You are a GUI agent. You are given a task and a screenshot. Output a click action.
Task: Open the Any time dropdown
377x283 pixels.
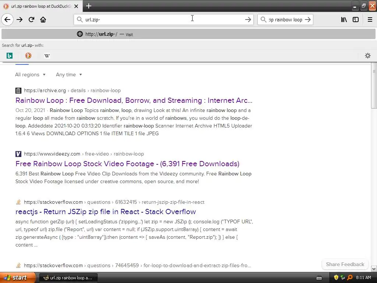point(69,74)
